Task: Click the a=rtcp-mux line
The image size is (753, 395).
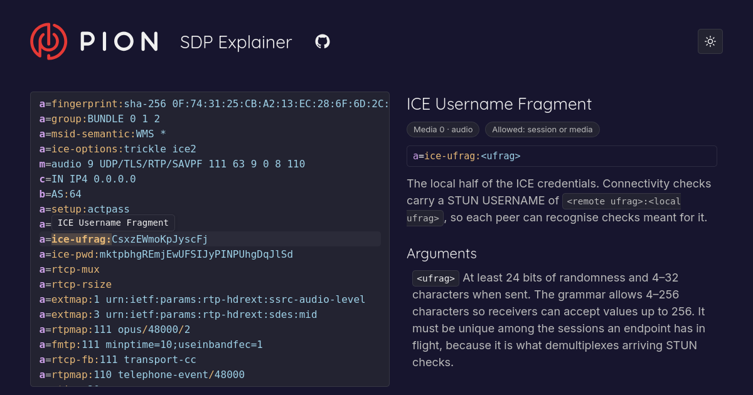Action: 69,269
